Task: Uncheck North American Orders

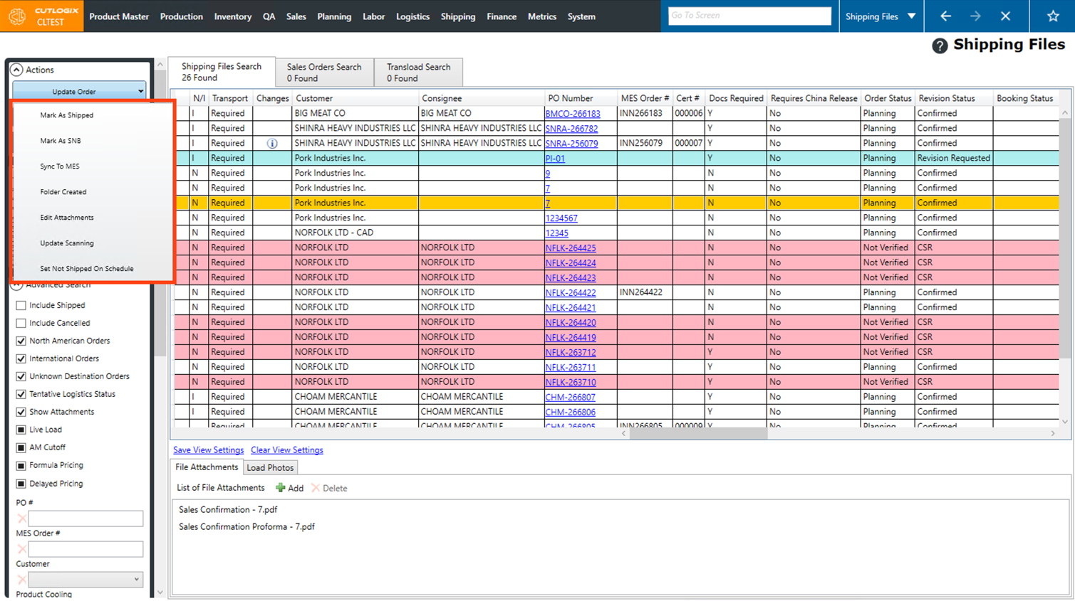Action: 21,341
